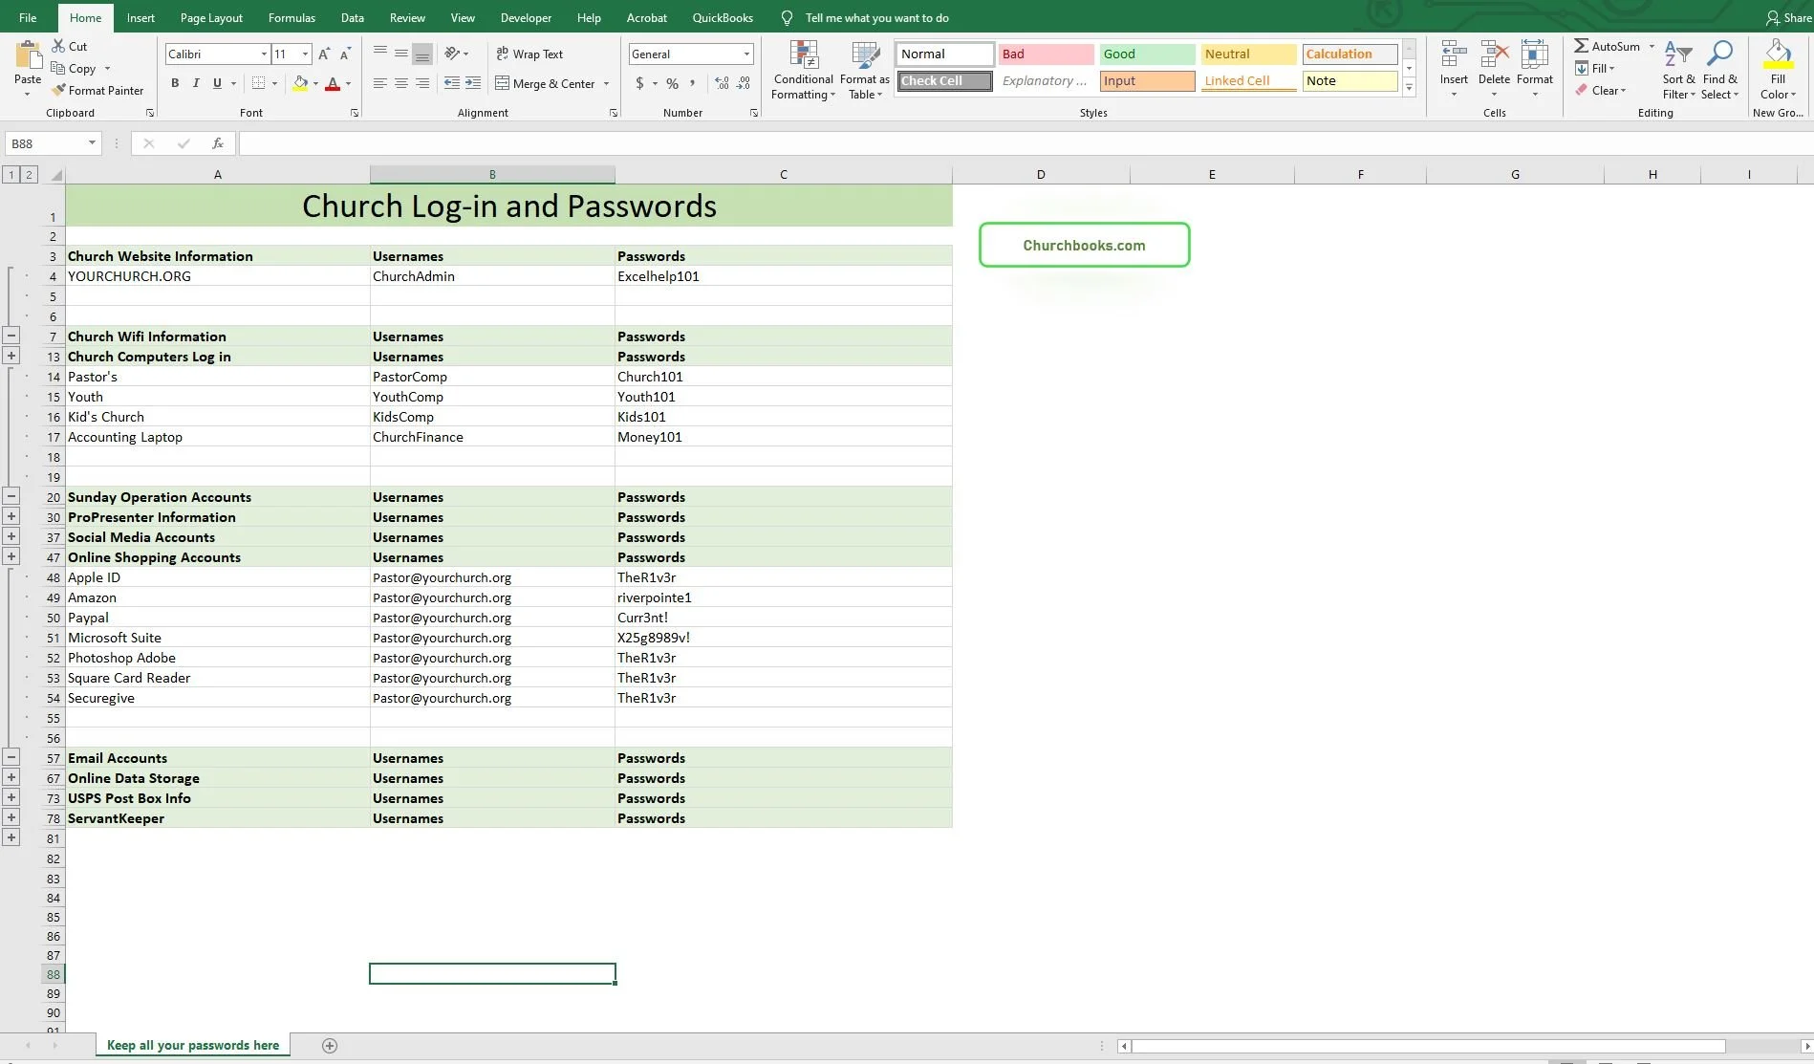This screenshot has width=1814, height=1064.
Task: Open Conditional Formatting options
Action: 803,69
